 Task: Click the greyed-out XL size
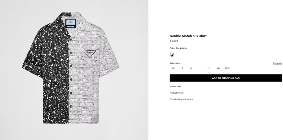(209, 68)
